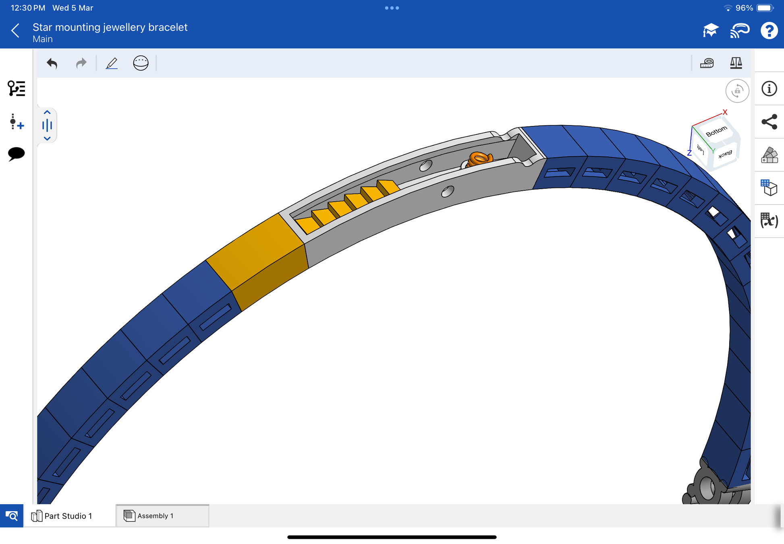This screenshot has height=544, width=784.
Task: Tap the redo arrow icon
Action: coord(81,63)
